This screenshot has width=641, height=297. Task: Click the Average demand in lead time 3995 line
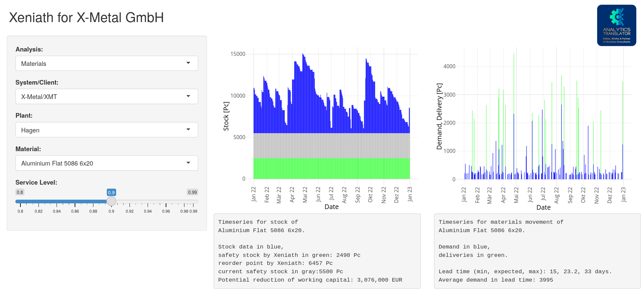496,280
